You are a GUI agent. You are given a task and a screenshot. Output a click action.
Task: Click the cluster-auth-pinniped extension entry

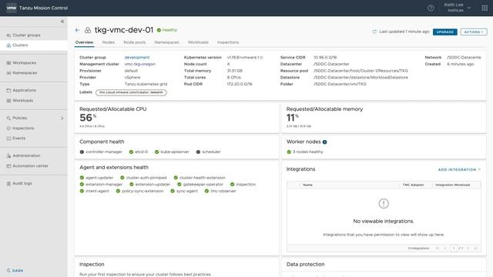pyautogui.click(x=143, y=178)
